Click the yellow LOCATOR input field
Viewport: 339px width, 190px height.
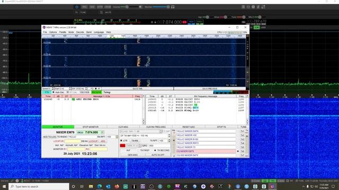click(73, 141)
